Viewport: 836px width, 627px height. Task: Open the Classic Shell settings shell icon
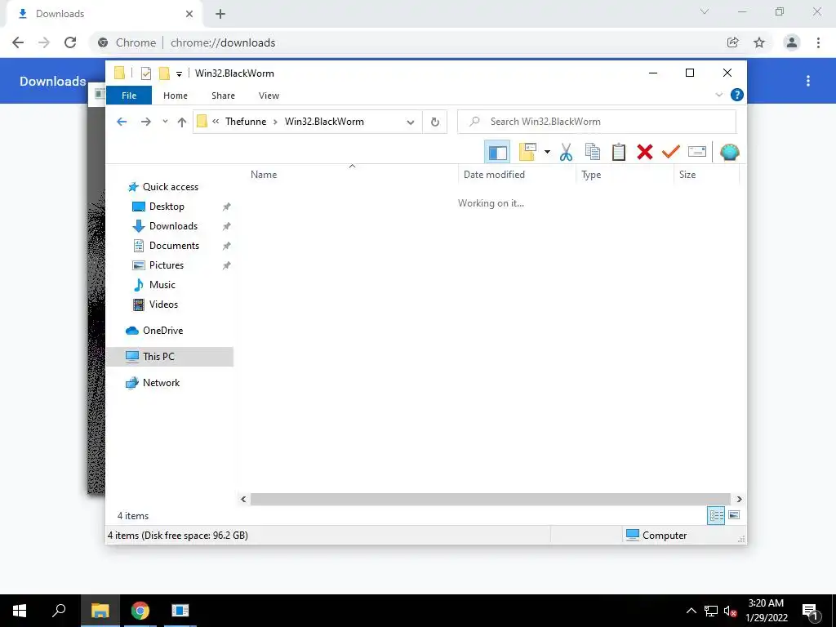tap(729, 152)
